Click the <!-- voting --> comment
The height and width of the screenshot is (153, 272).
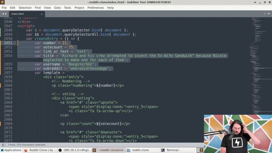coord(68,94)
